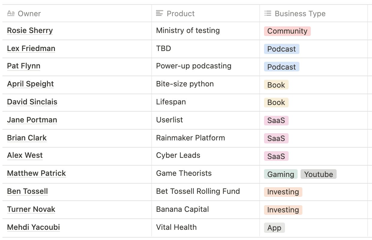The image size is (372, 240).
Task: Click the SaaS tag for Userlist
Action: tap(276, 120)
